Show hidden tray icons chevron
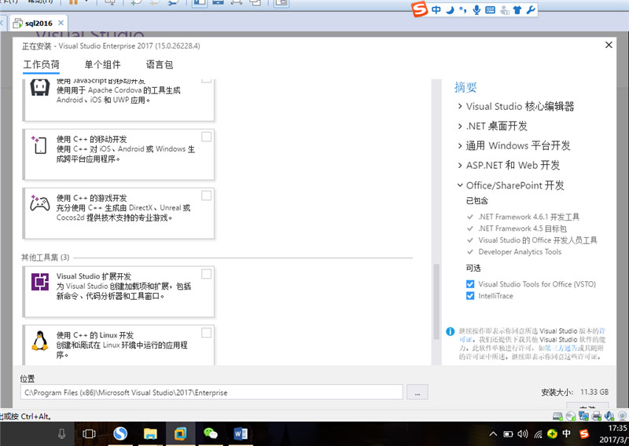The width and height of the screenshot is (629, 446). click(x=494, y=433)
